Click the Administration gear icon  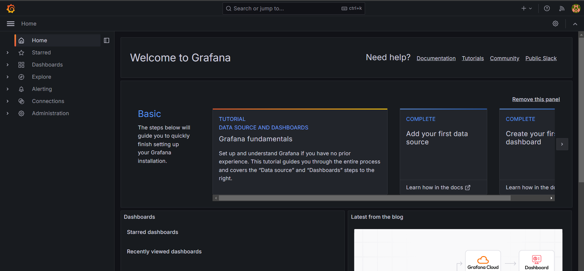(21, 113)
